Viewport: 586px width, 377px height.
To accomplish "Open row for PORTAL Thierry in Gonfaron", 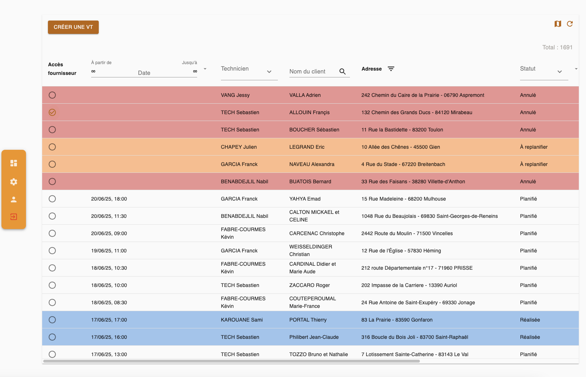I will 308,320.
